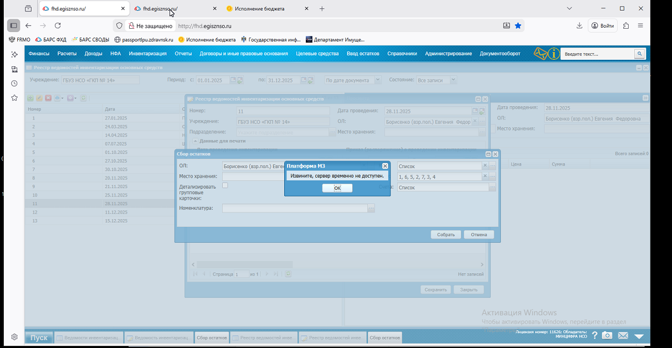This screenshot has width=672, height=348.
Task: Expand the По дате документа dropdown
Action: click(378, 80)
